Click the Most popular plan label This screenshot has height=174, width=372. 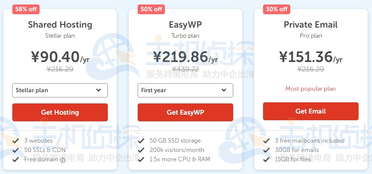point(310,89)
